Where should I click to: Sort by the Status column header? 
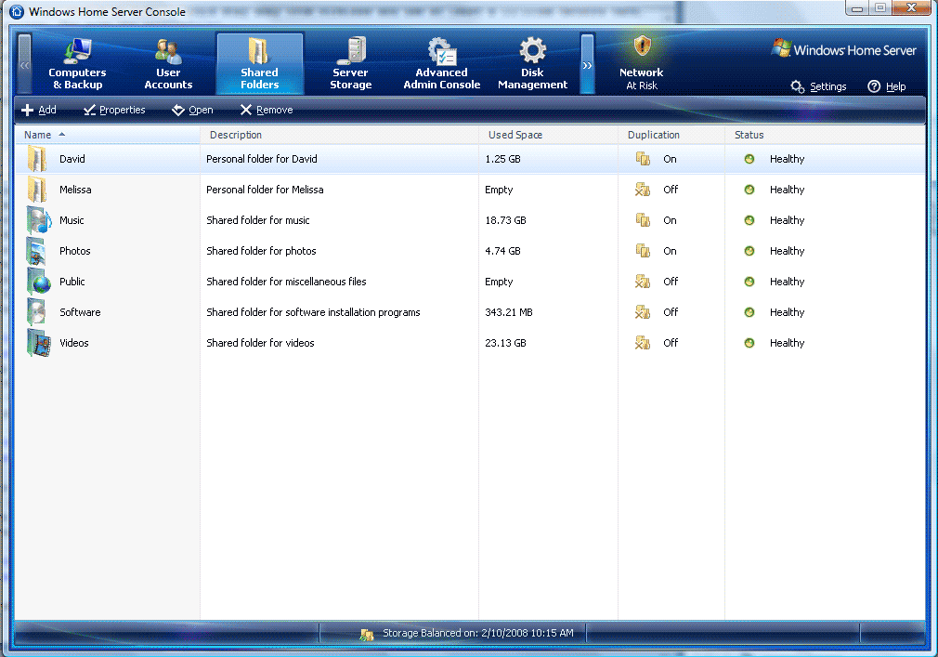(825, 136)
